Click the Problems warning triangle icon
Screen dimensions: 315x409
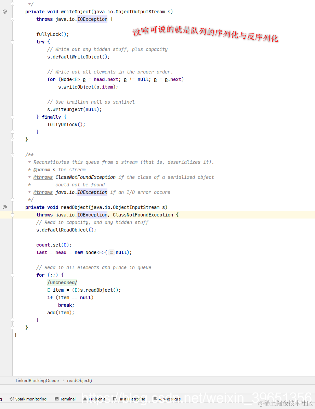tap(85, 399)
